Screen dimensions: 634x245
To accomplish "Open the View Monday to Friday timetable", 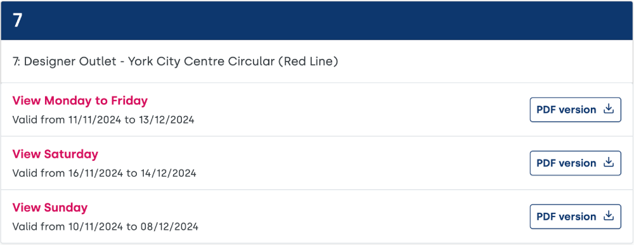I will pyautogui.click(x=80, y=101).
